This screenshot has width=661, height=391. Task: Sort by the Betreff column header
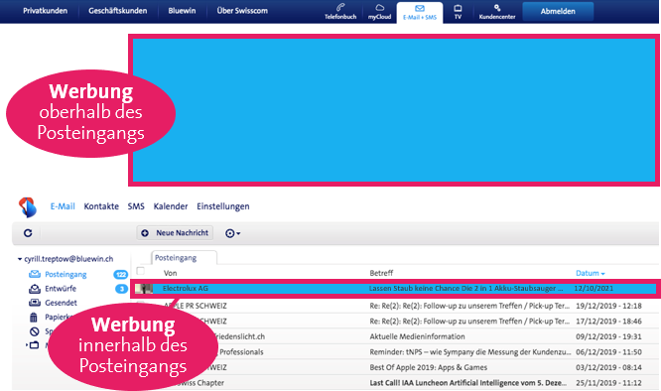(381, 273)
